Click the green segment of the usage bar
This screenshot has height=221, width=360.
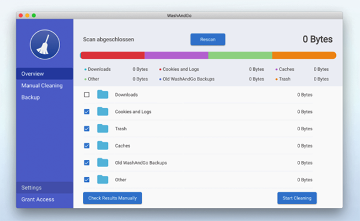pos(240,55)
